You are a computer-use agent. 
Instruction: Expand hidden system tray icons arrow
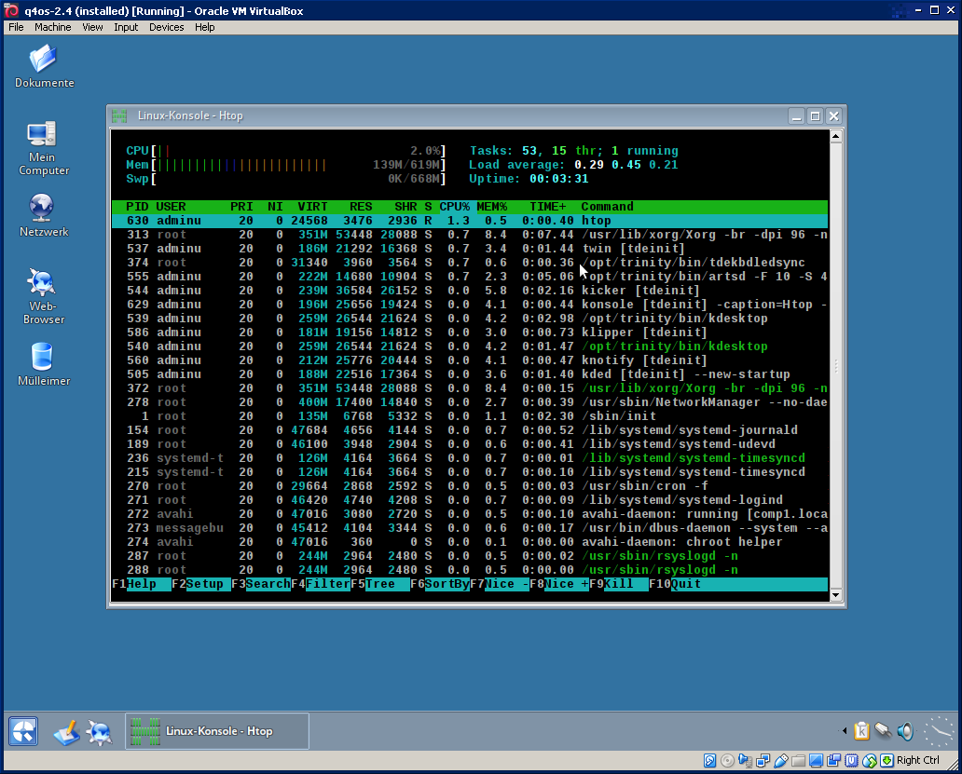(845, 731)
